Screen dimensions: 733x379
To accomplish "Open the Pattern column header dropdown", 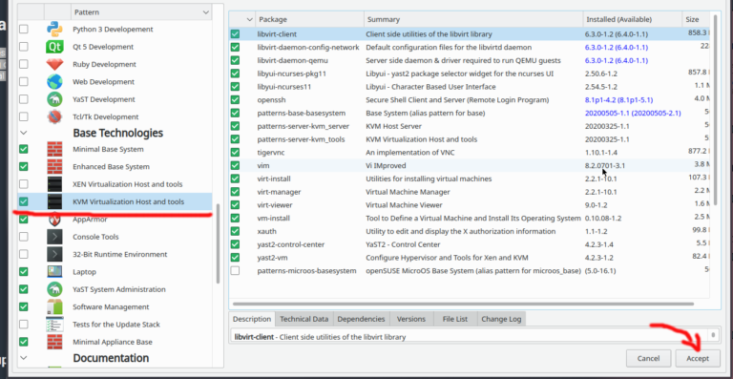I will 206,12.
